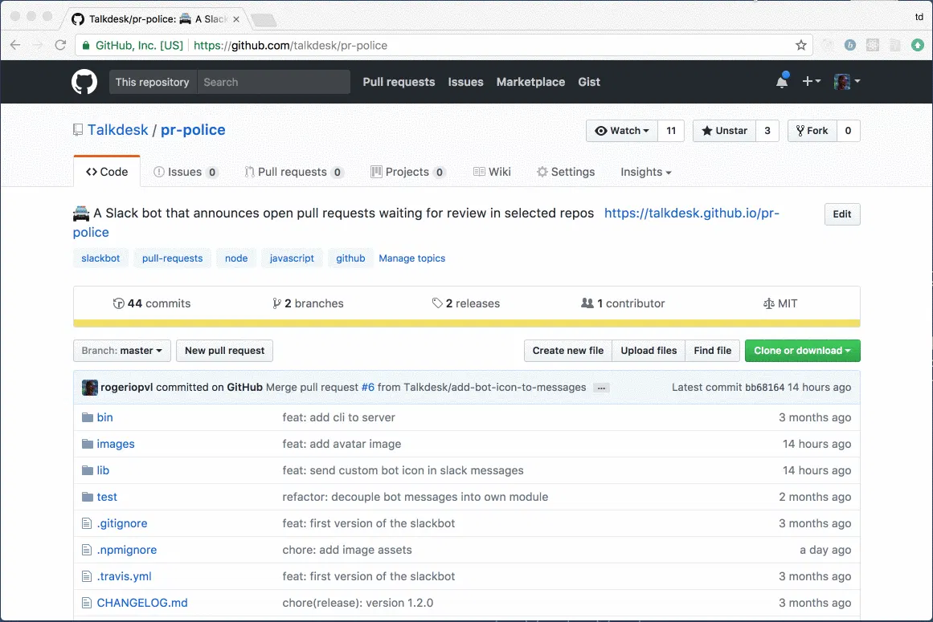
Task: Toggle Watch on the repository
Action: 622,131
